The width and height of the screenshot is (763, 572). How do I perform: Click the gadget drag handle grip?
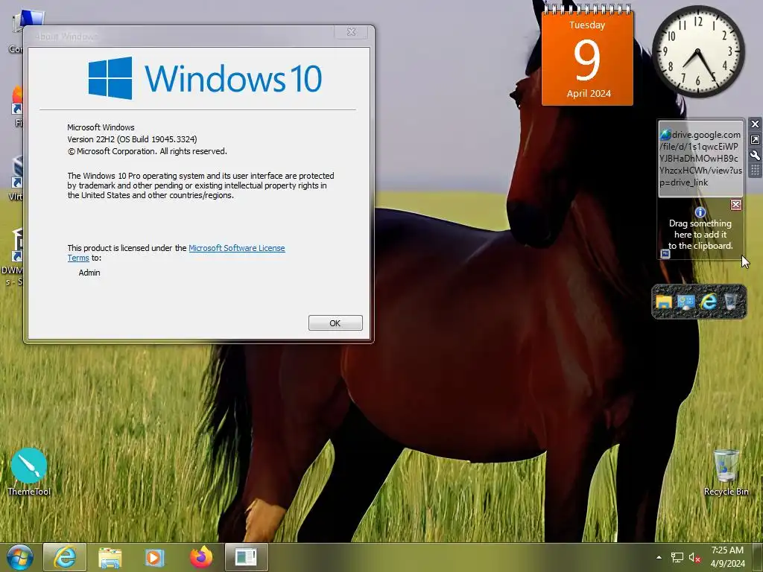[755, 171]
